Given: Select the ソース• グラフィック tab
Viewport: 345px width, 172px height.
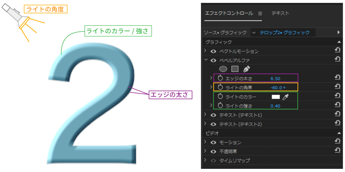Looking at the screenshot, I should (225, 32).
